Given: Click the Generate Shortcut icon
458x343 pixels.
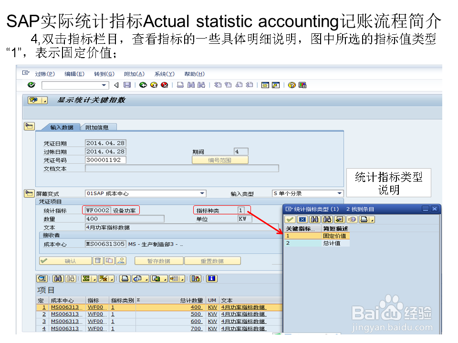Looking at the screenshot, I should click(x=276, y=85).
